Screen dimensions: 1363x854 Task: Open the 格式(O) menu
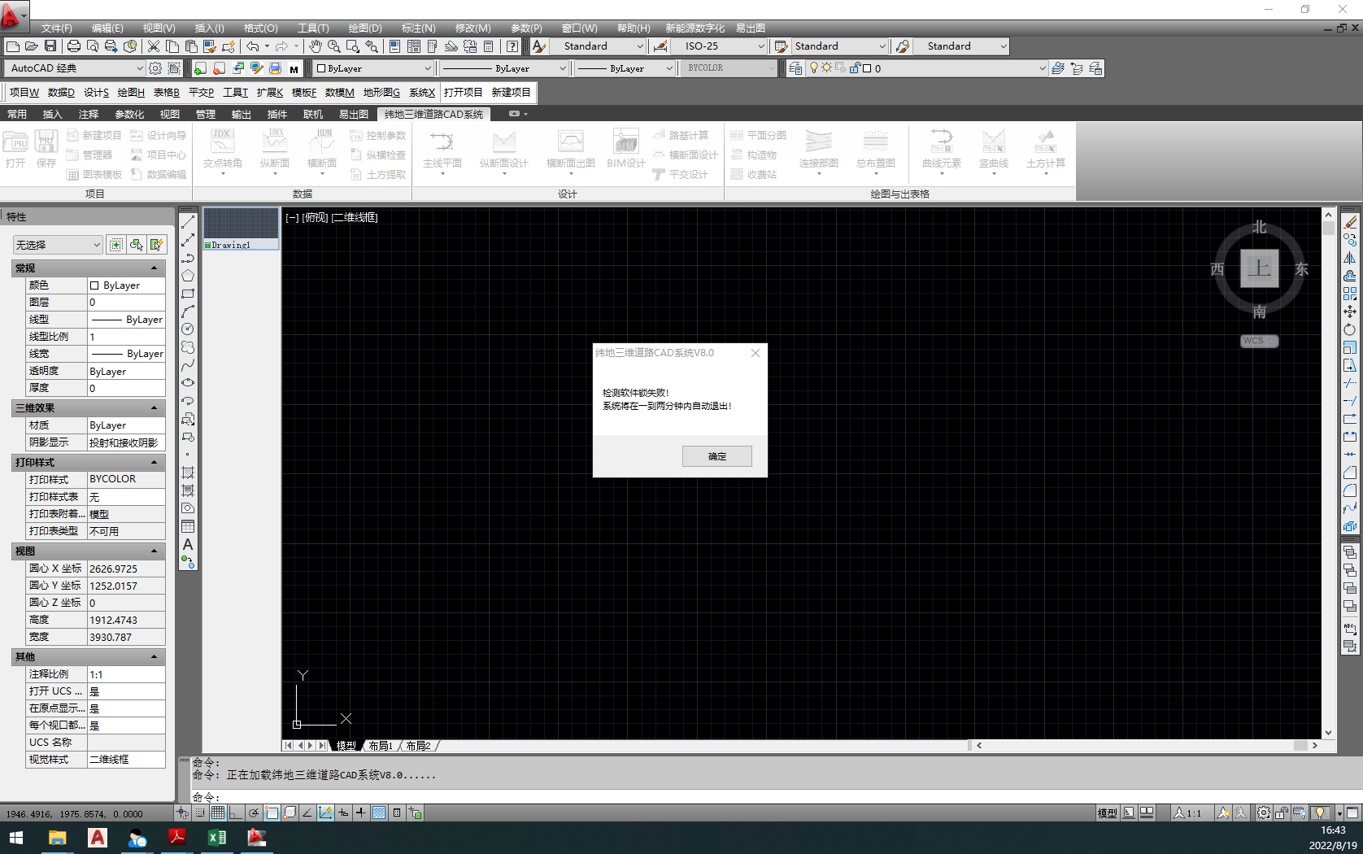coord(260,28)
